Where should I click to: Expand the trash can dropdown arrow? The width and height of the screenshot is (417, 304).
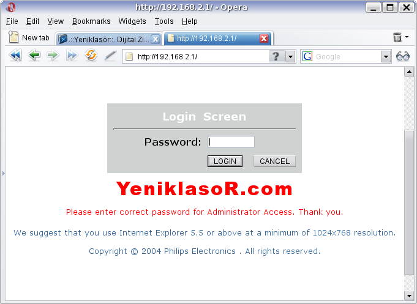pos(407,37)
